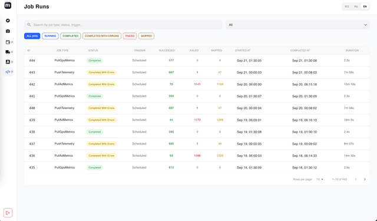377x221 pixels.
Task: Click the '1–10 of 443' pagination text
Action: tap(339, 179)
